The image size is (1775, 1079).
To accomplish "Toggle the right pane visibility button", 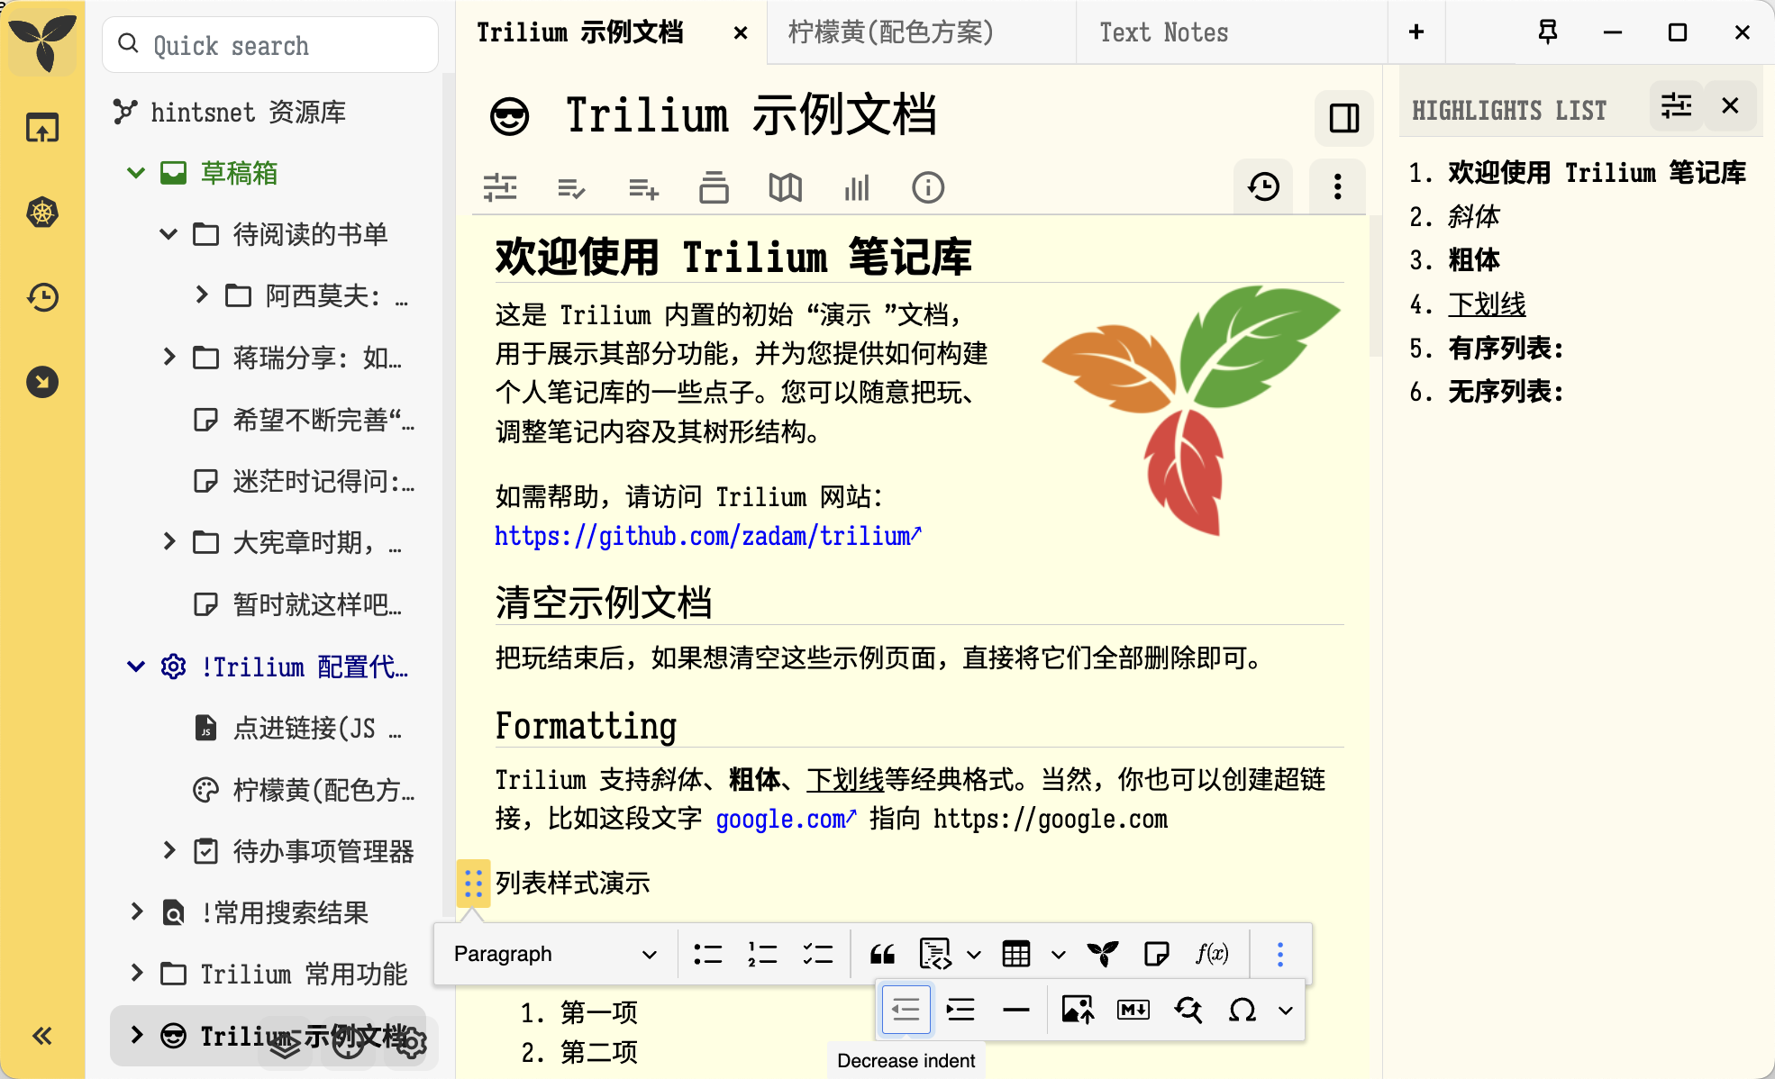I will tap(1343, 118).
